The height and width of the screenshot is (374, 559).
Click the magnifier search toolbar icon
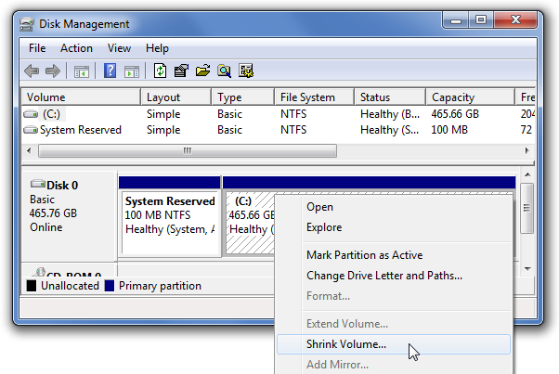pos(224,71)
